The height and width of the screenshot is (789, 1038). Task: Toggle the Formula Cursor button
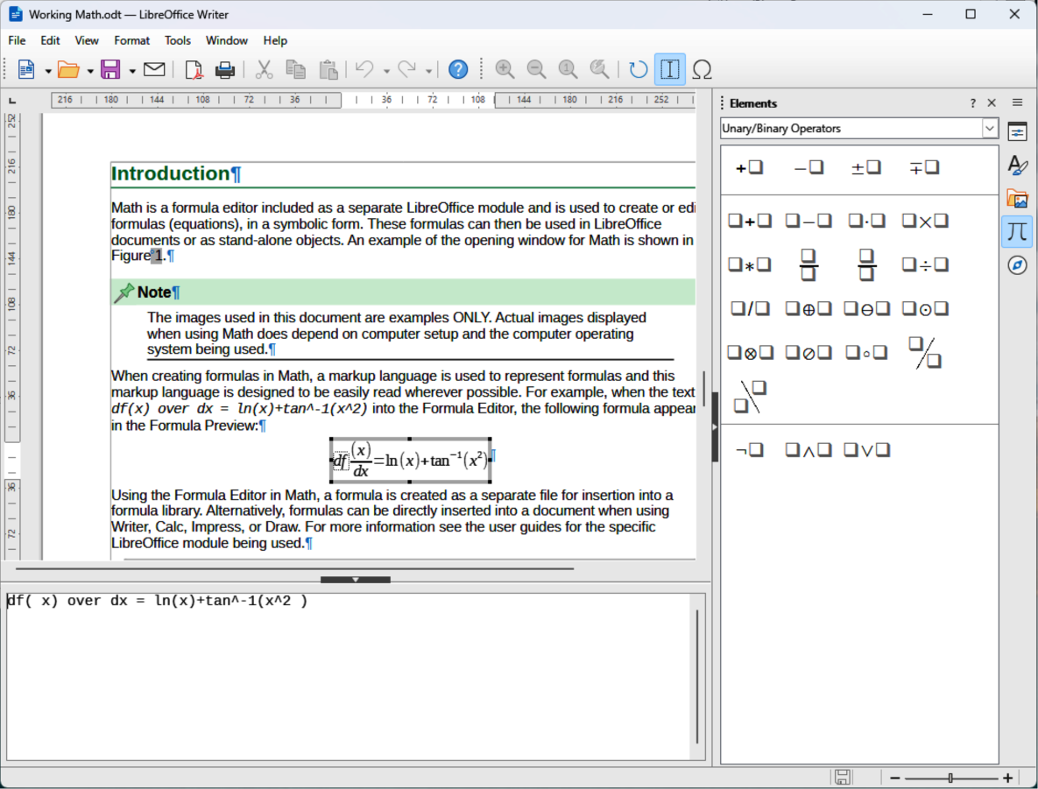670,70
